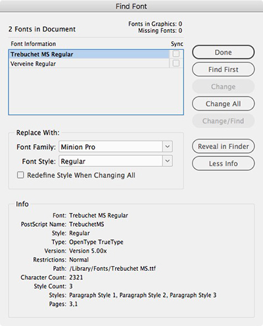The width and height of the screenshot is (263, 326).
Task: Click the Done button
Action: pyautogui.click(x=223, y=52)
